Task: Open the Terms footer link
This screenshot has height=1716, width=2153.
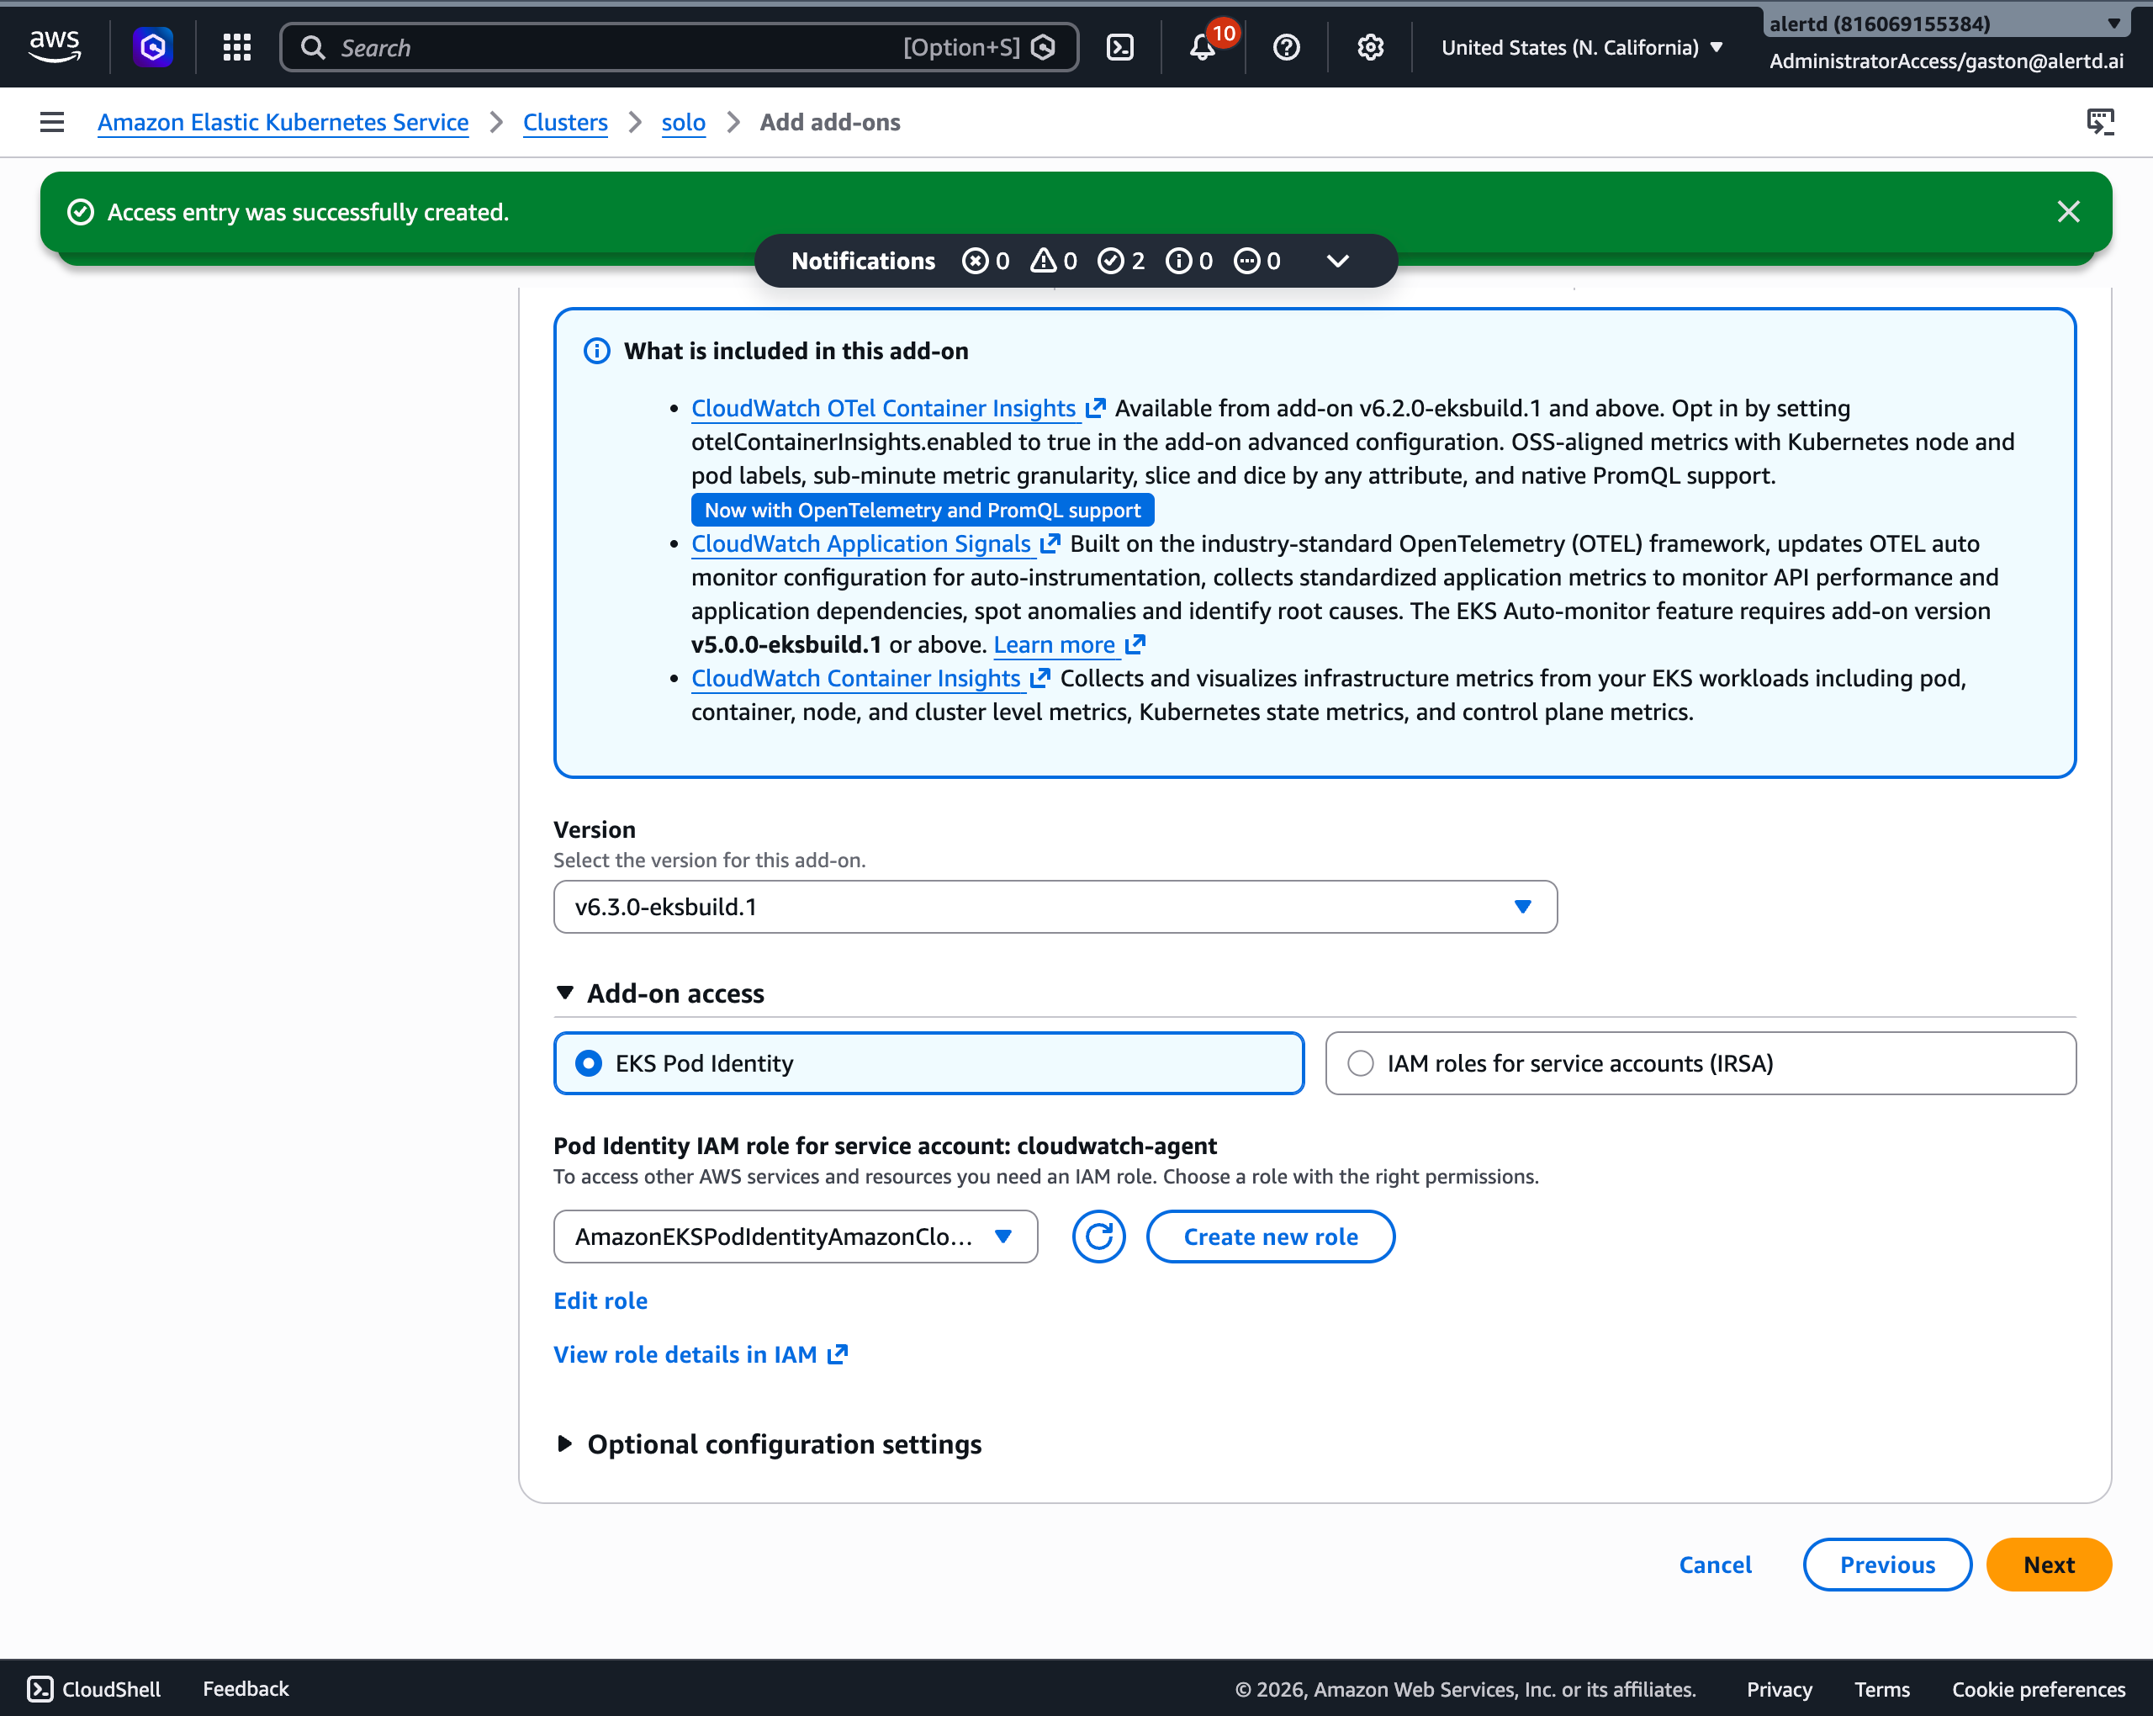Action: pyautogui.click(x=1881, y=1689)
